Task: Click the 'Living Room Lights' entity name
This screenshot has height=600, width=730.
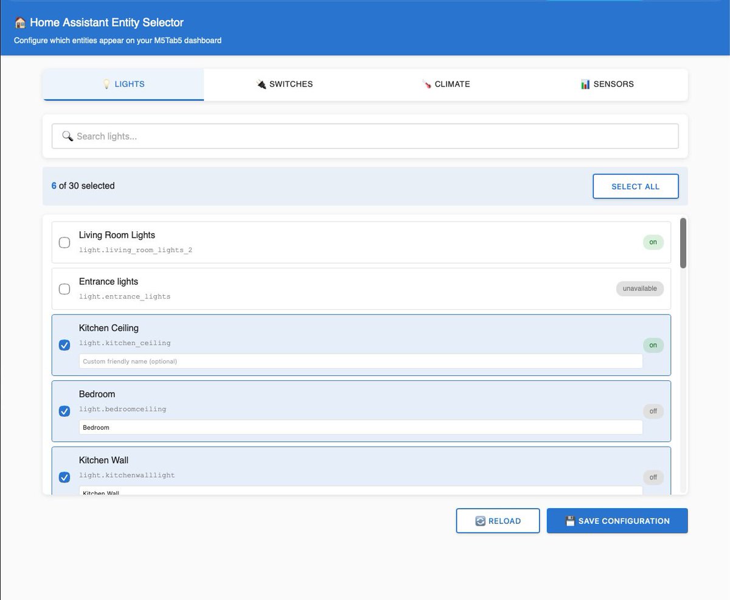Action: coord(117,235)
